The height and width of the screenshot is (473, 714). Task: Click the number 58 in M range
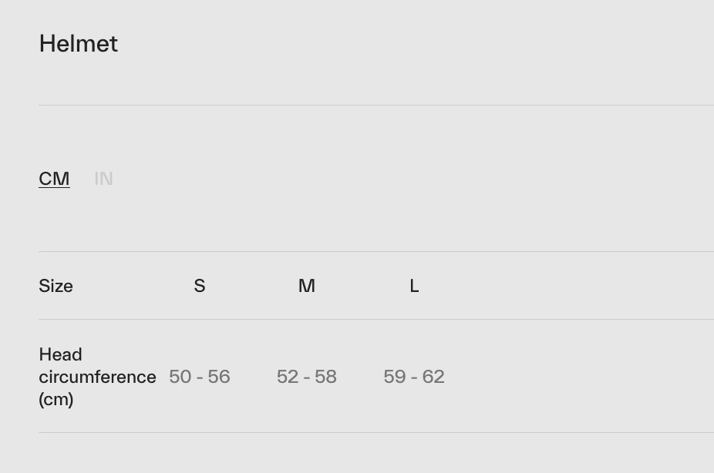(325, 377)
